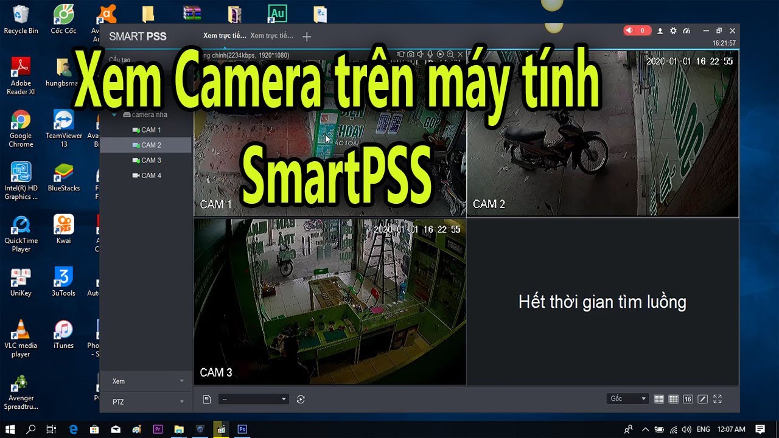Open Premiere Pro on taskbar
Viewport: 779px width, 438px height.
click(158, 429)
